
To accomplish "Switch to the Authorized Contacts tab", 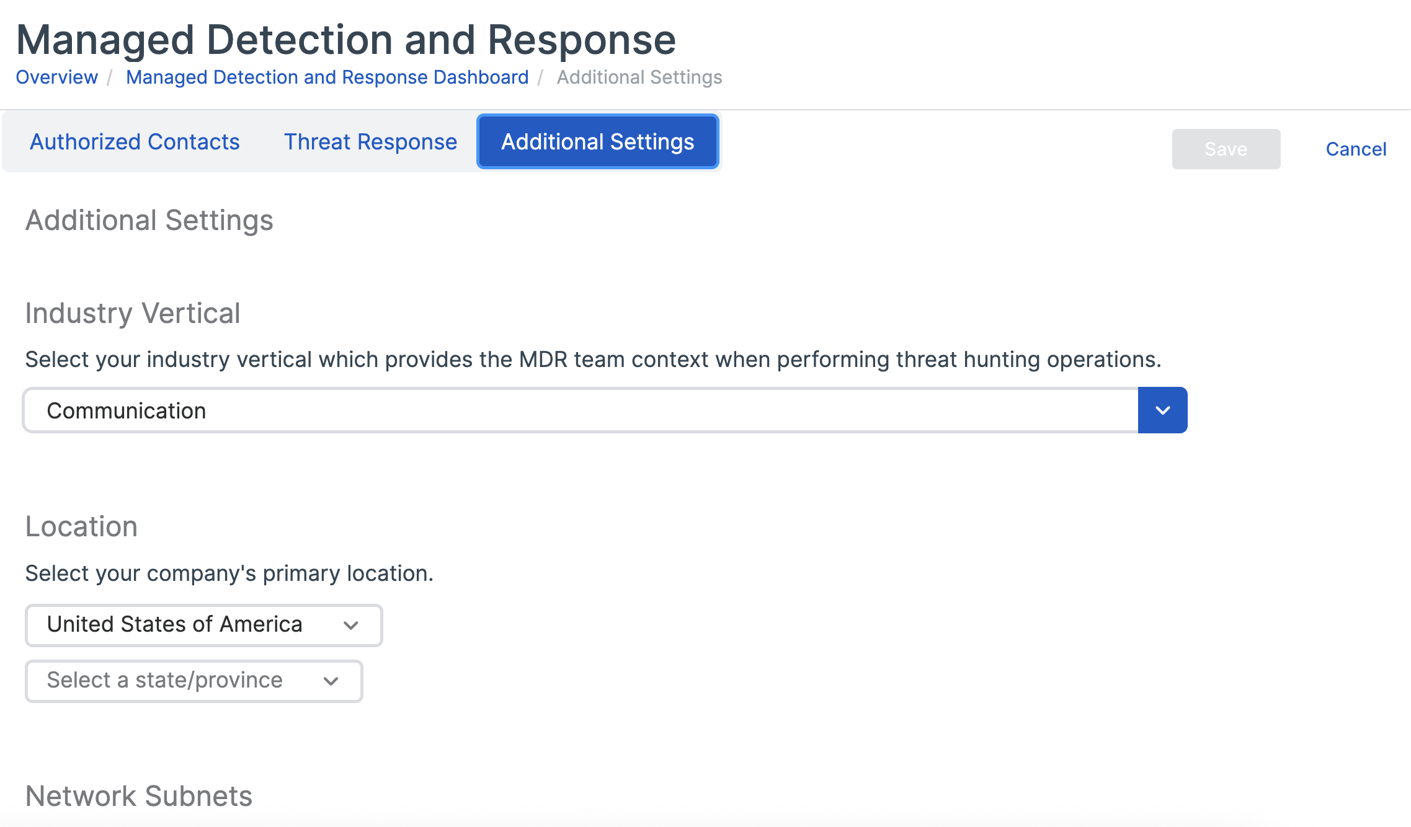I will click(x=135, y=142).
